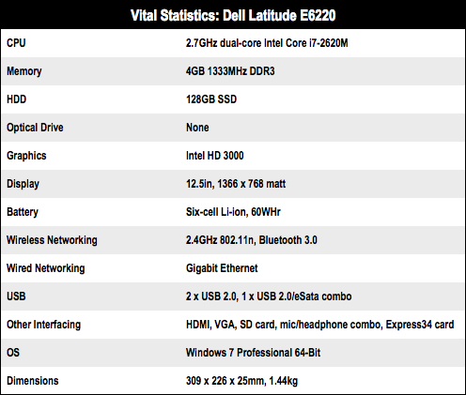466x395 pixels.
Task: Click the Vital Statistics table title
Action: pyautogui.click(x=233, y=15)
